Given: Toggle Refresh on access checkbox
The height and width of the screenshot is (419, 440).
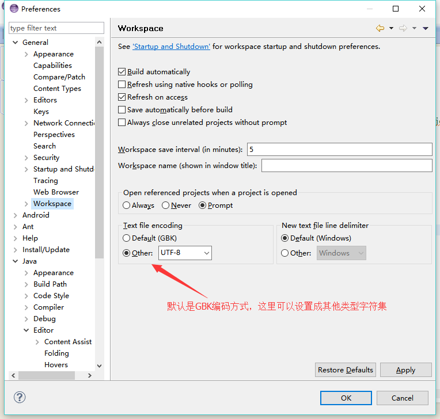Looking at the screenshot, I should coord(122,97).
